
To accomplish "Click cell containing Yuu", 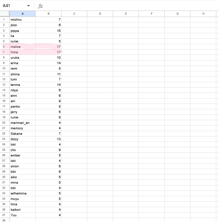I will pyautogui.click(x=22, y=215).
